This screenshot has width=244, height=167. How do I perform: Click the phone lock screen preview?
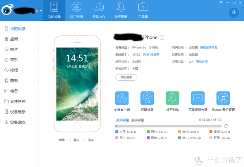pyautogui.click(x=77, y=84)
